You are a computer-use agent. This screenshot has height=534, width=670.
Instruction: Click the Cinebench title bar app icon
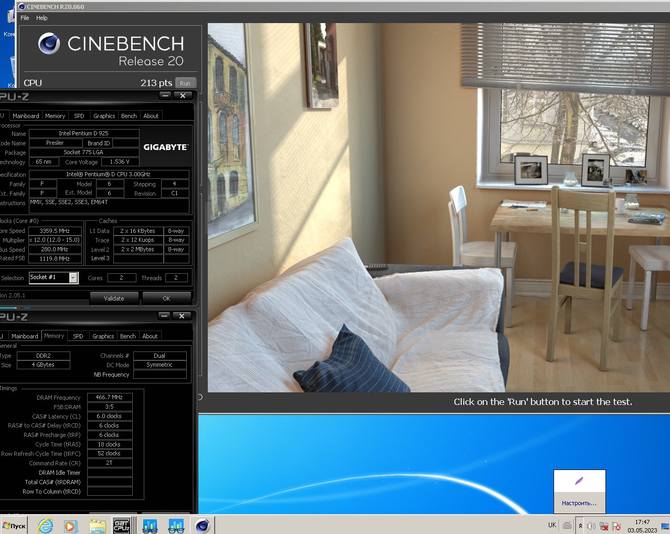tap(22, 7)
